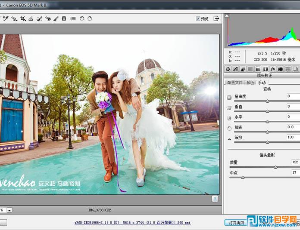300x230 pixels.
Task: Toggle full screen mode button
Action: click(x=216, y=18)
